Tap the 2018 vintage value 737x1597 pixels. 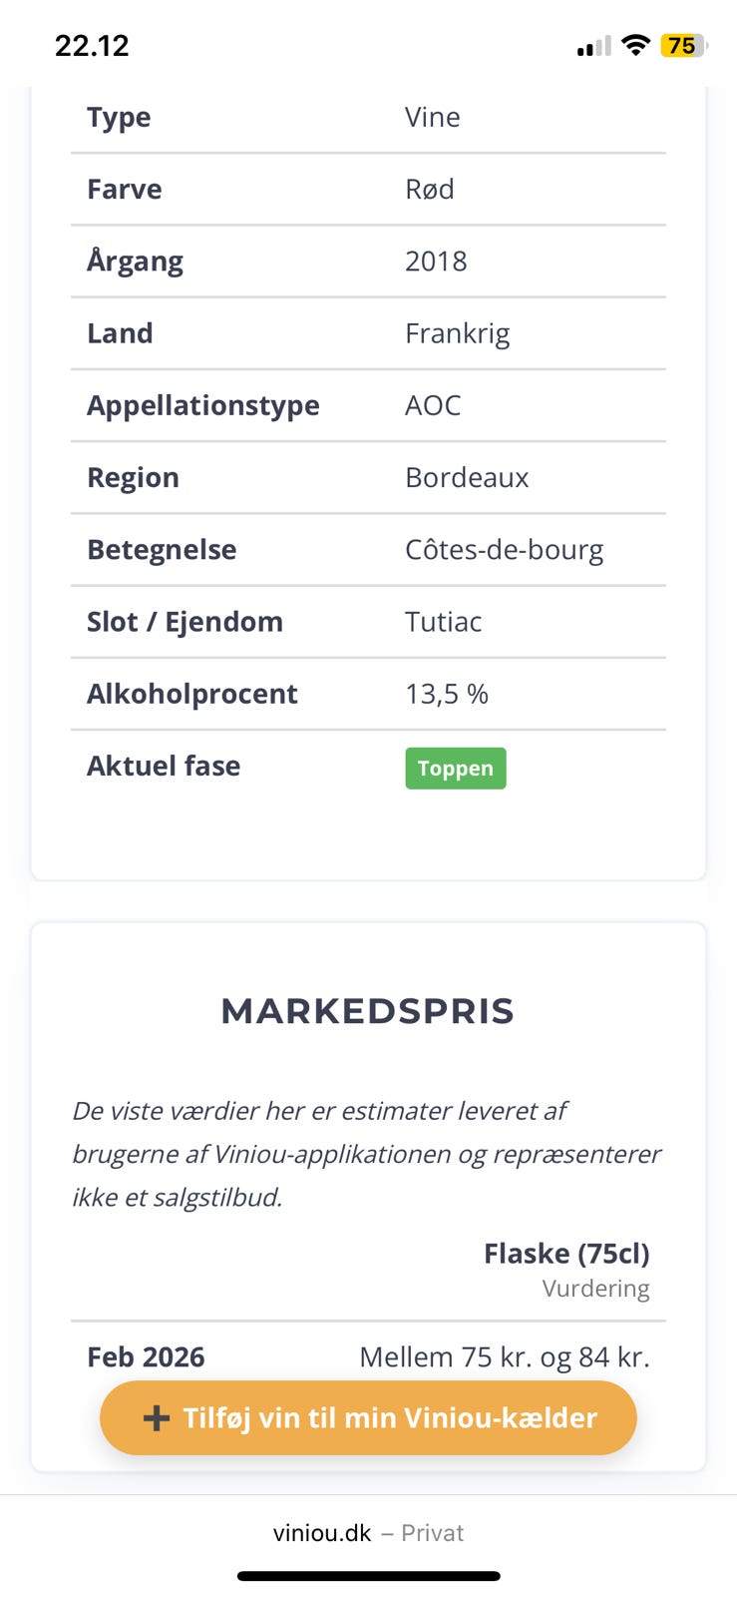tap(436, 262)
